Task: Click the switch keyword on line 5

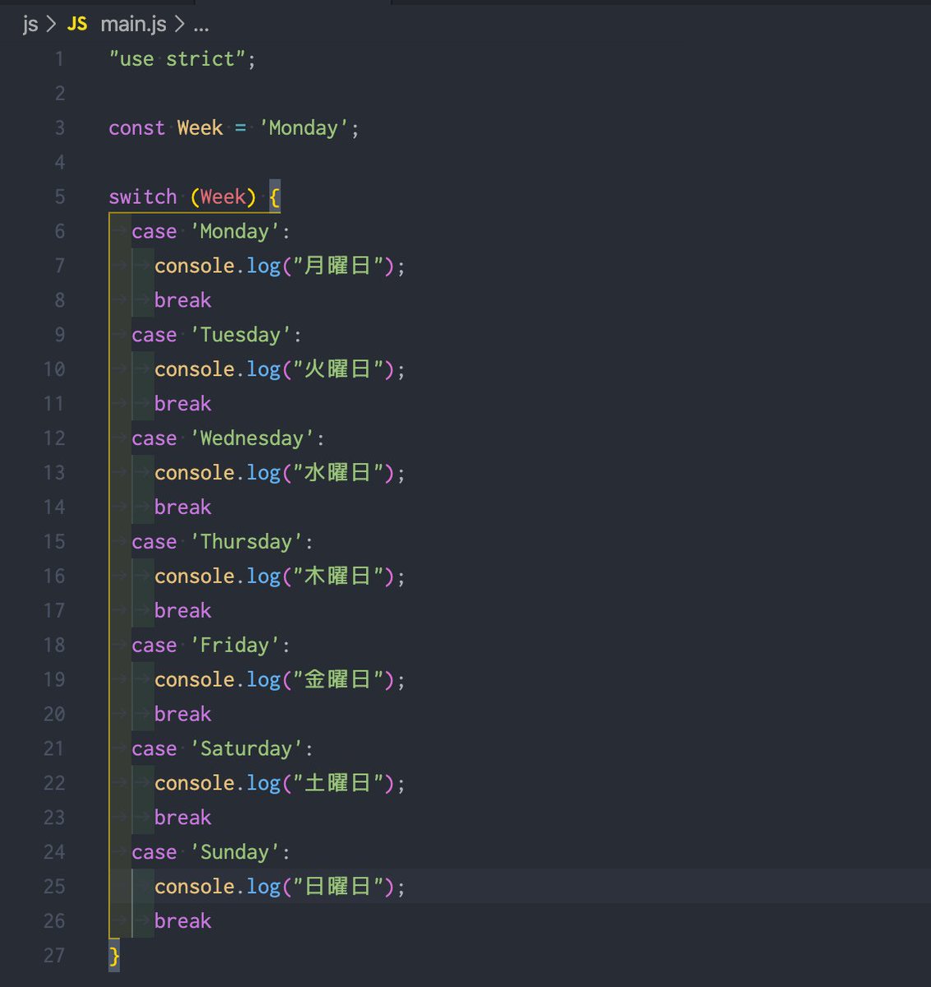Action: coord(142,197)
